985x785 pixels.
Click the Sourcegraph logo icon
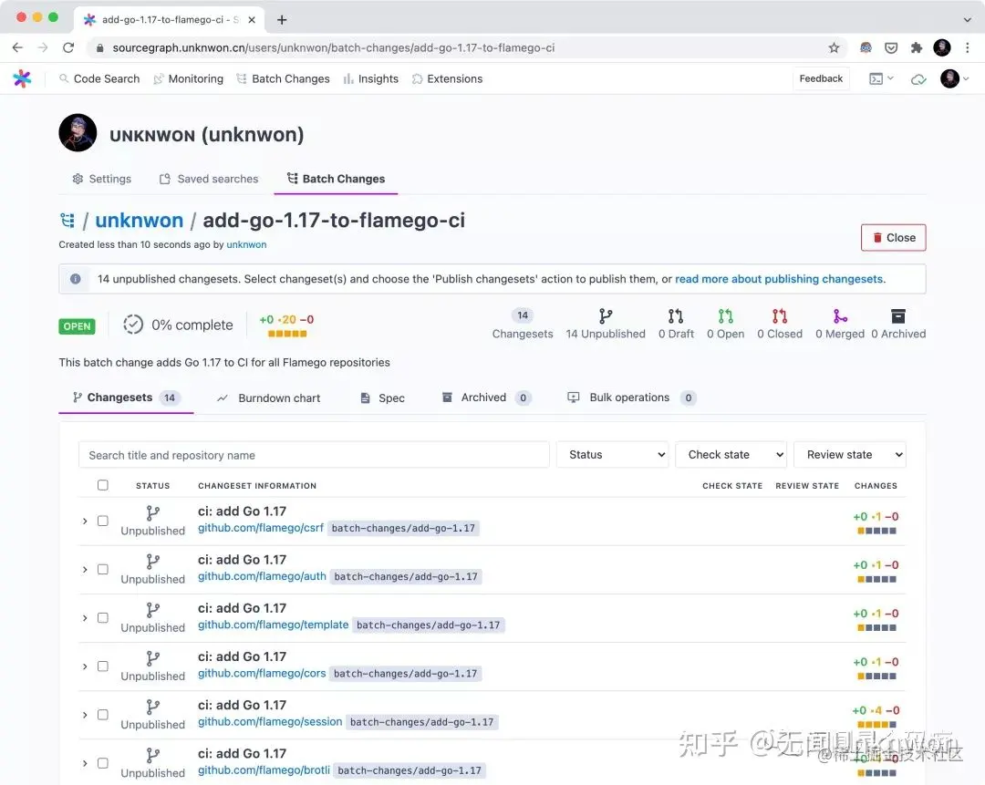point(22,78)
